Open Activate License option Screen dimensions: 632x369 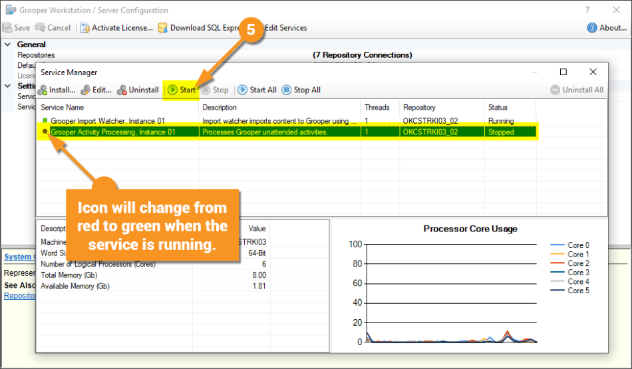click(x=116, y=28)
